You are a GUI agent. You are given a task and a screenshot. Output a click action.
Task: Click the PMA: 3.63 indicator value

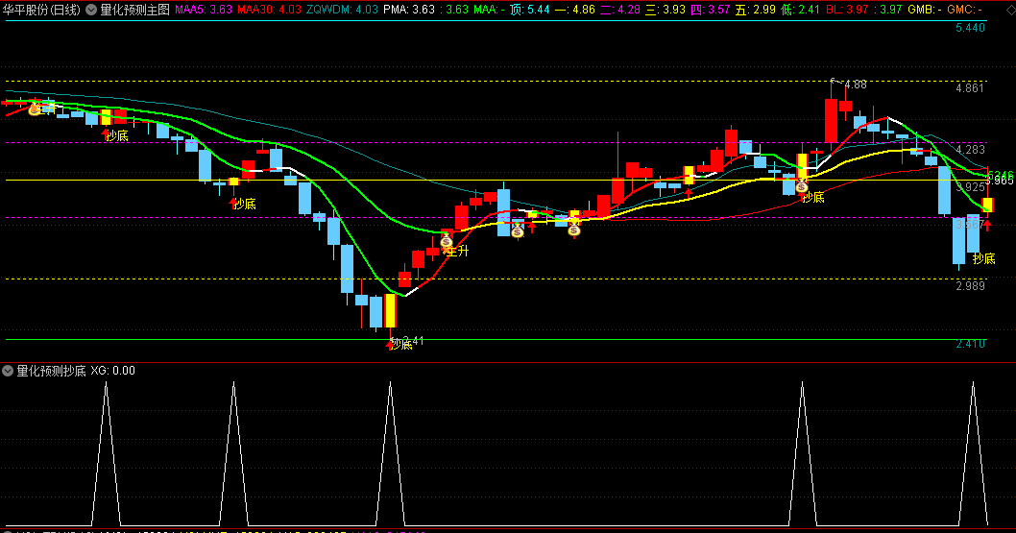[x=409, y=10]
